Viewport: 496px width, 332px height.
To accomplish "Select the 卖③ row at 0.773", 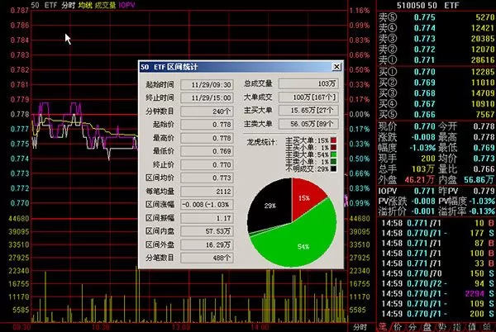I will pyautogui.click(x=436, y=39).
